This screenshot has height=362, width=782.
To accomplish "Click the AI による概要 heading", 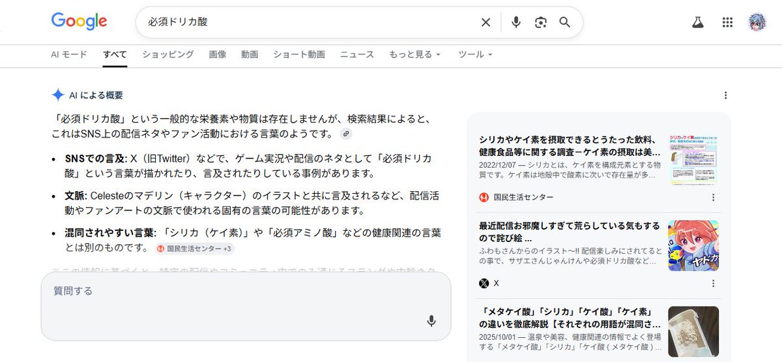I will (x=96, y=95).
